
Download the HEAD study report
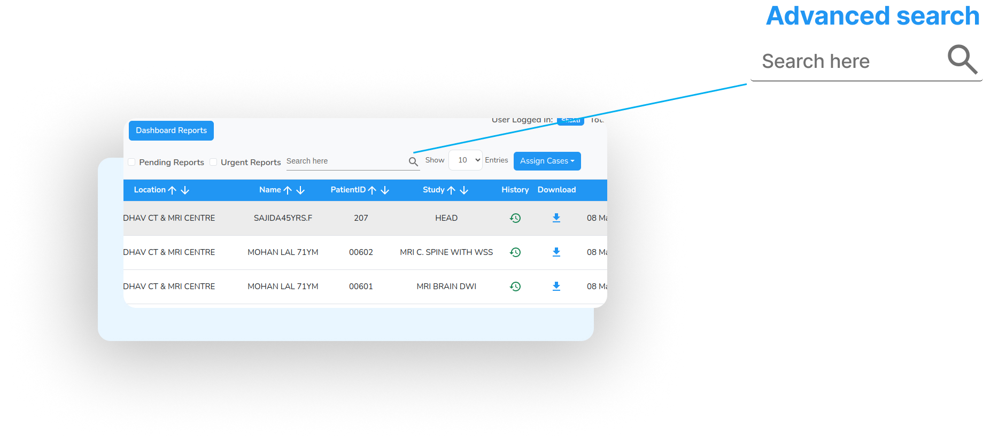tap(556, 218)
